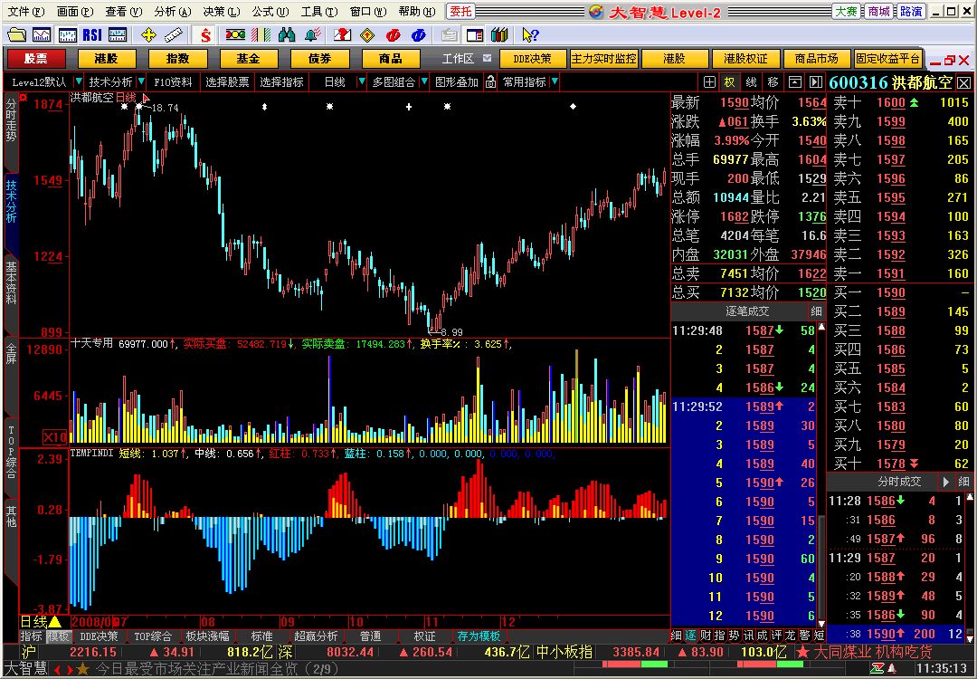The height and width of the screenshot is (679, 977).
Task: Expand the 工作区 dropdown arrow
Action: 488,58
